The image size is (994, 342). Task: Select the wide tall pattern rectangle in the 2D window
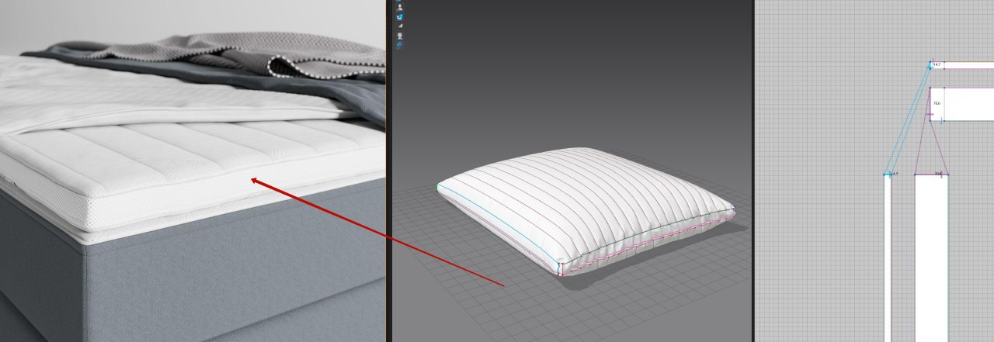[931, 258]
